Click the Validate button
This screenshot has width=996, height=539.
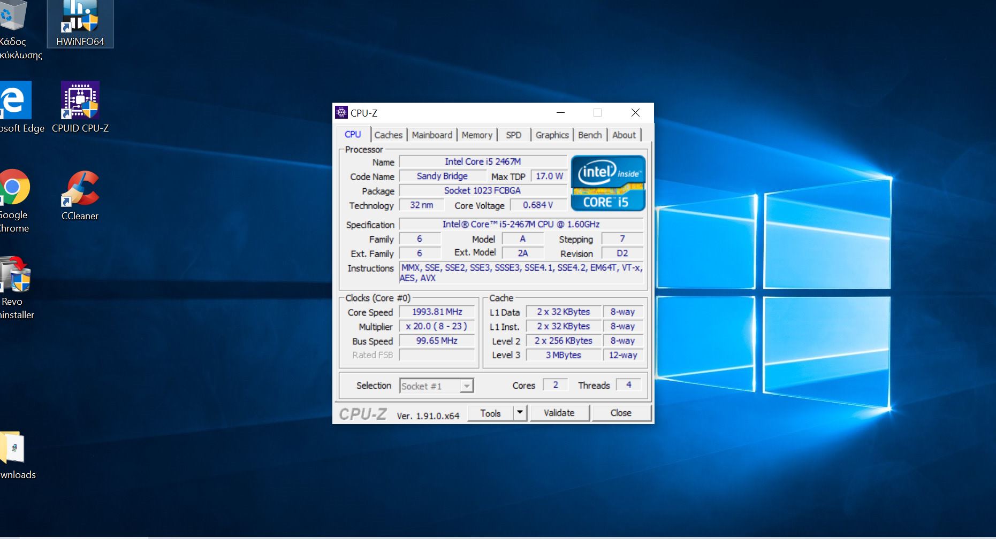pyautogui.click(x=559, y=413)
